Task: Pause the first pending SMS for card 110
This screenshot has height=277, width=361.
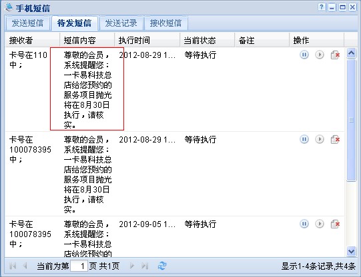Action: click(304, 55)
